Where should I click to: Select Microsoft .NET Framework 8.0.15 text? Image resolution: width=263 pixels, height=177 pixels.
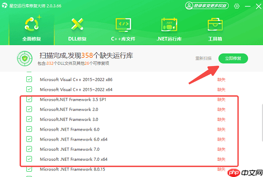(x=72, y=169)
